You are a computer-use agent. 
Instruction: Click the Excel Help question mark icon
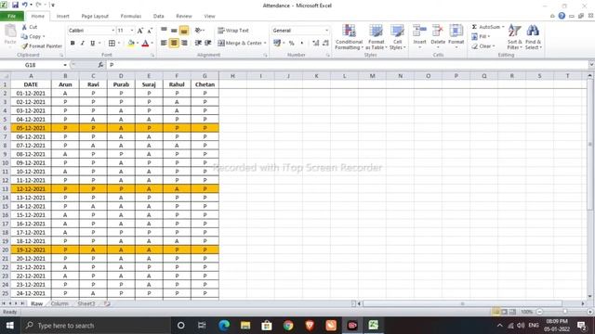562,16
